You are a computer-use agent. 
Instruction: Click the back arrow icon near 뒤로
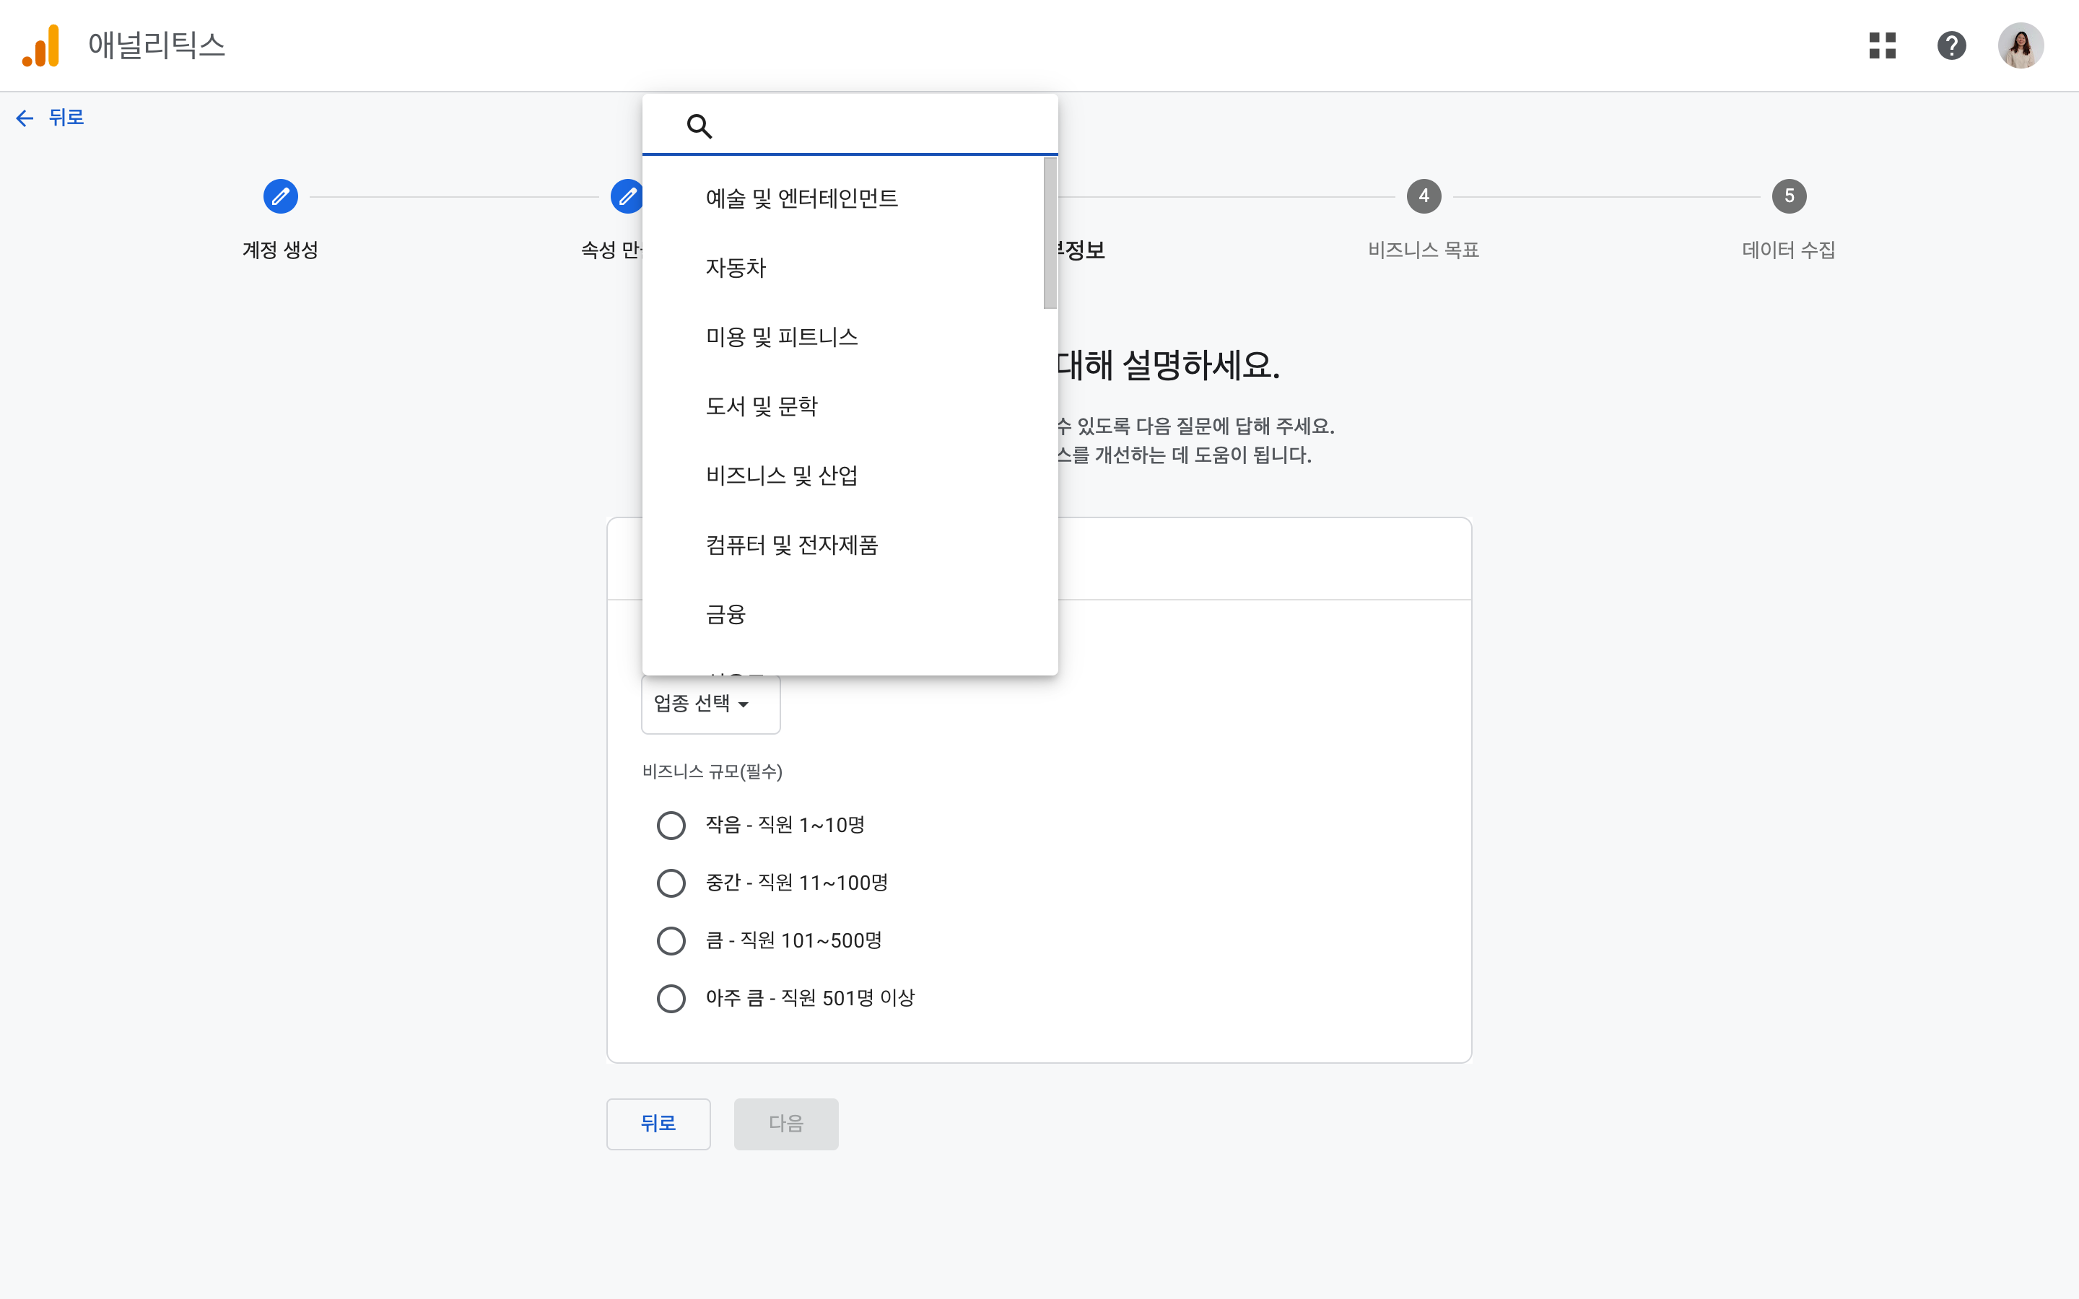[x=25, y=118]
